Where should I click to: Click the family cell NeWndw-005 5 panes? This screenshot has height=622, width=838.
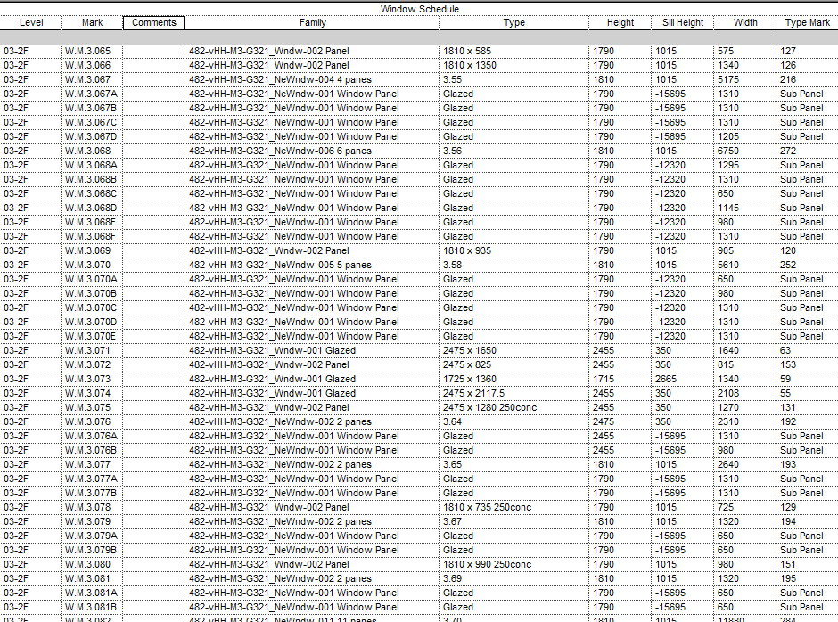[x=312, y=265]
